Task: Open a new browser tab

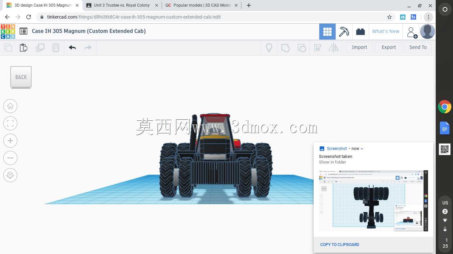Action: (x=249, y=5)
